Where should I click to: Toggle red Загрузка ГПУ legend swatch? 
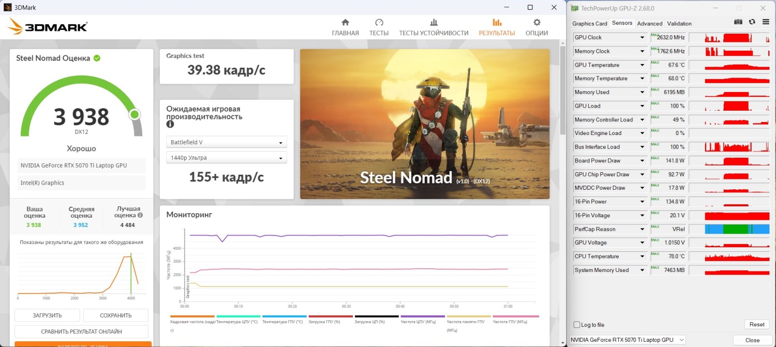click(330, 316)
